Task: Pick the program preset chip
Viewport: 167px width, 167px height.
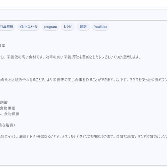Action: (50, 27)
